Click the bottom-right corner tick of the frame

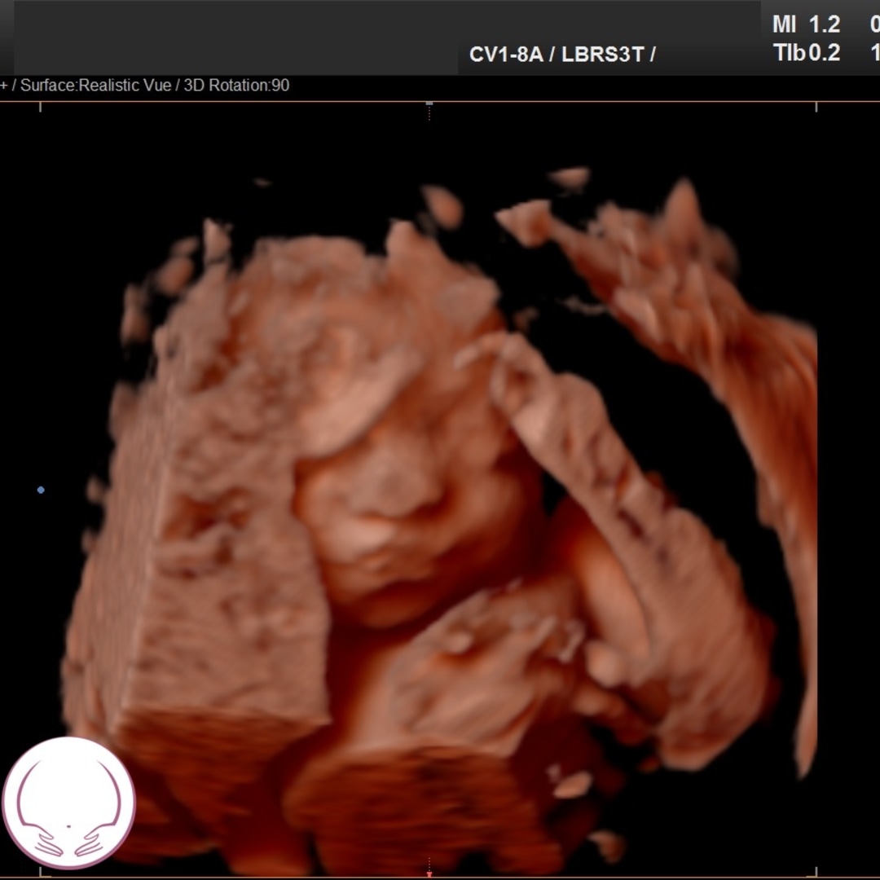click(816, 872)
